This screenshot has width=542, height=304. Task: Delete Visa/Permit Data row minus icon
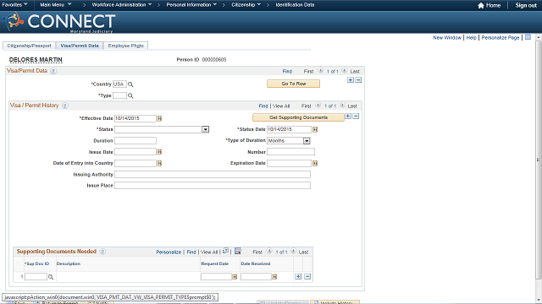[358, 80]
